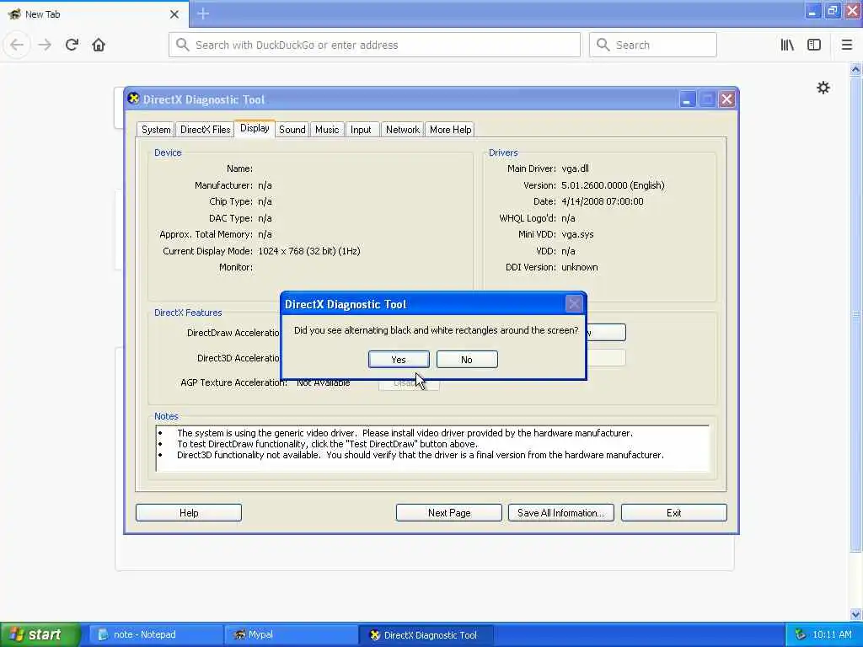The image size is (863, 647).
Task: Go to Home with house icon
Action: pos(99,45)
